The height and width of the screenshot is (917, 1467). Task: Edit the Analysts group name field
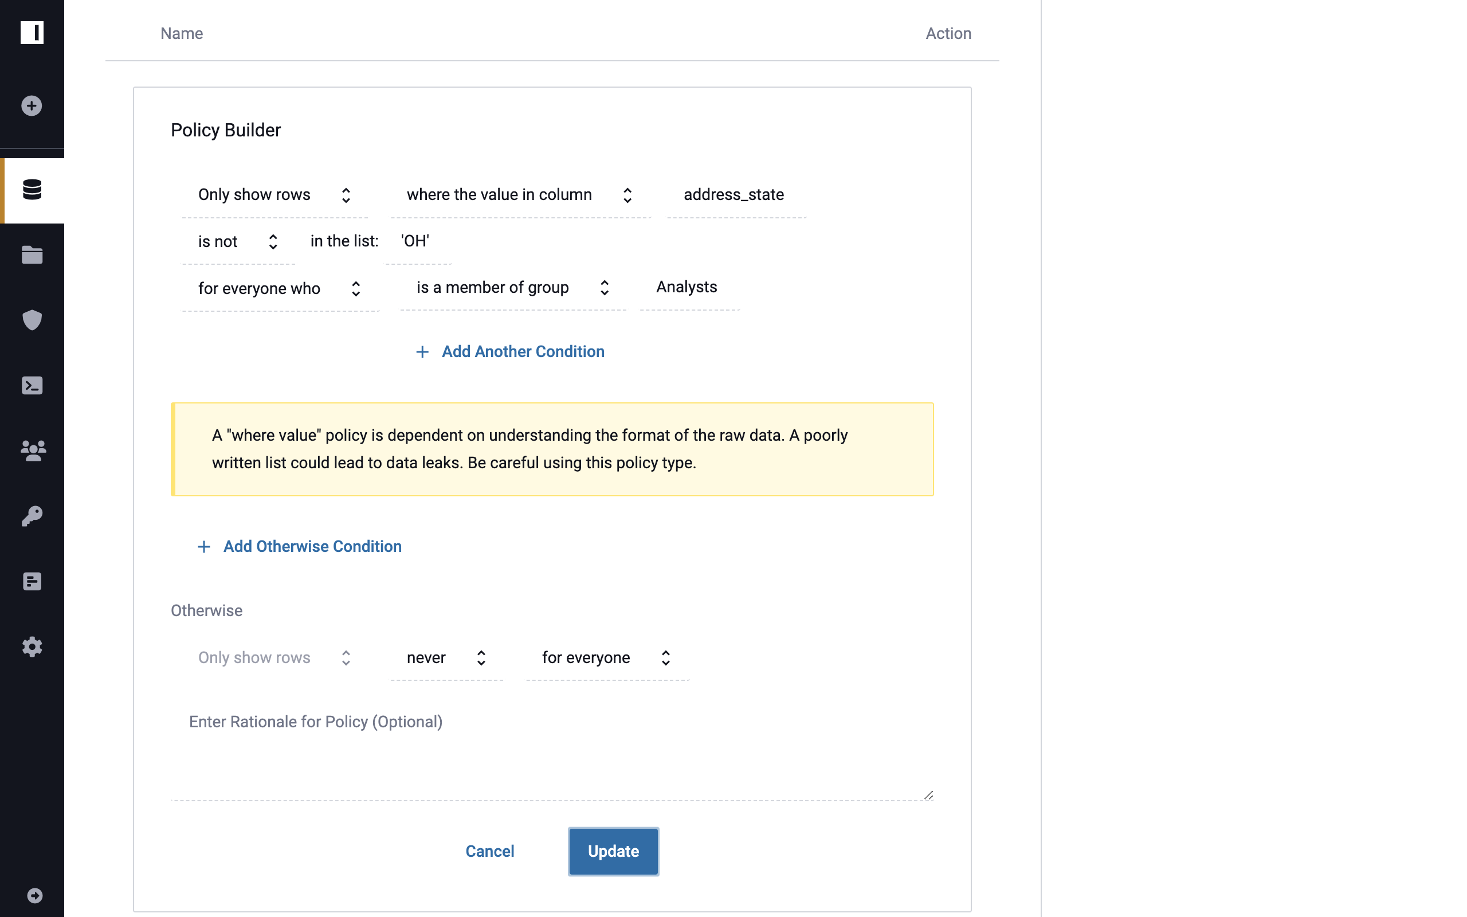[x=690, y=288]
